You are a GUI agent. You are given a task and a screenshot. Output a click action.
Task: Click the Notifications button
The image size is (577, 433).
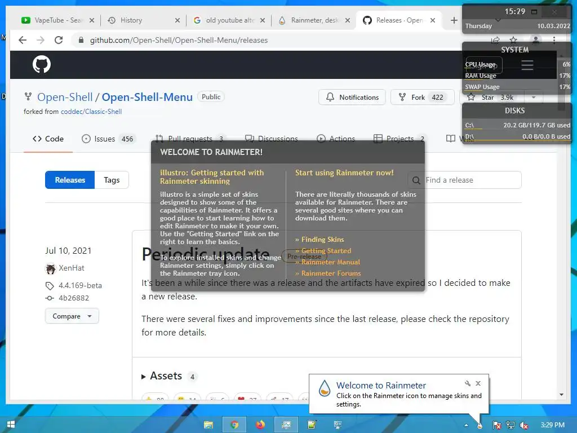352,98
